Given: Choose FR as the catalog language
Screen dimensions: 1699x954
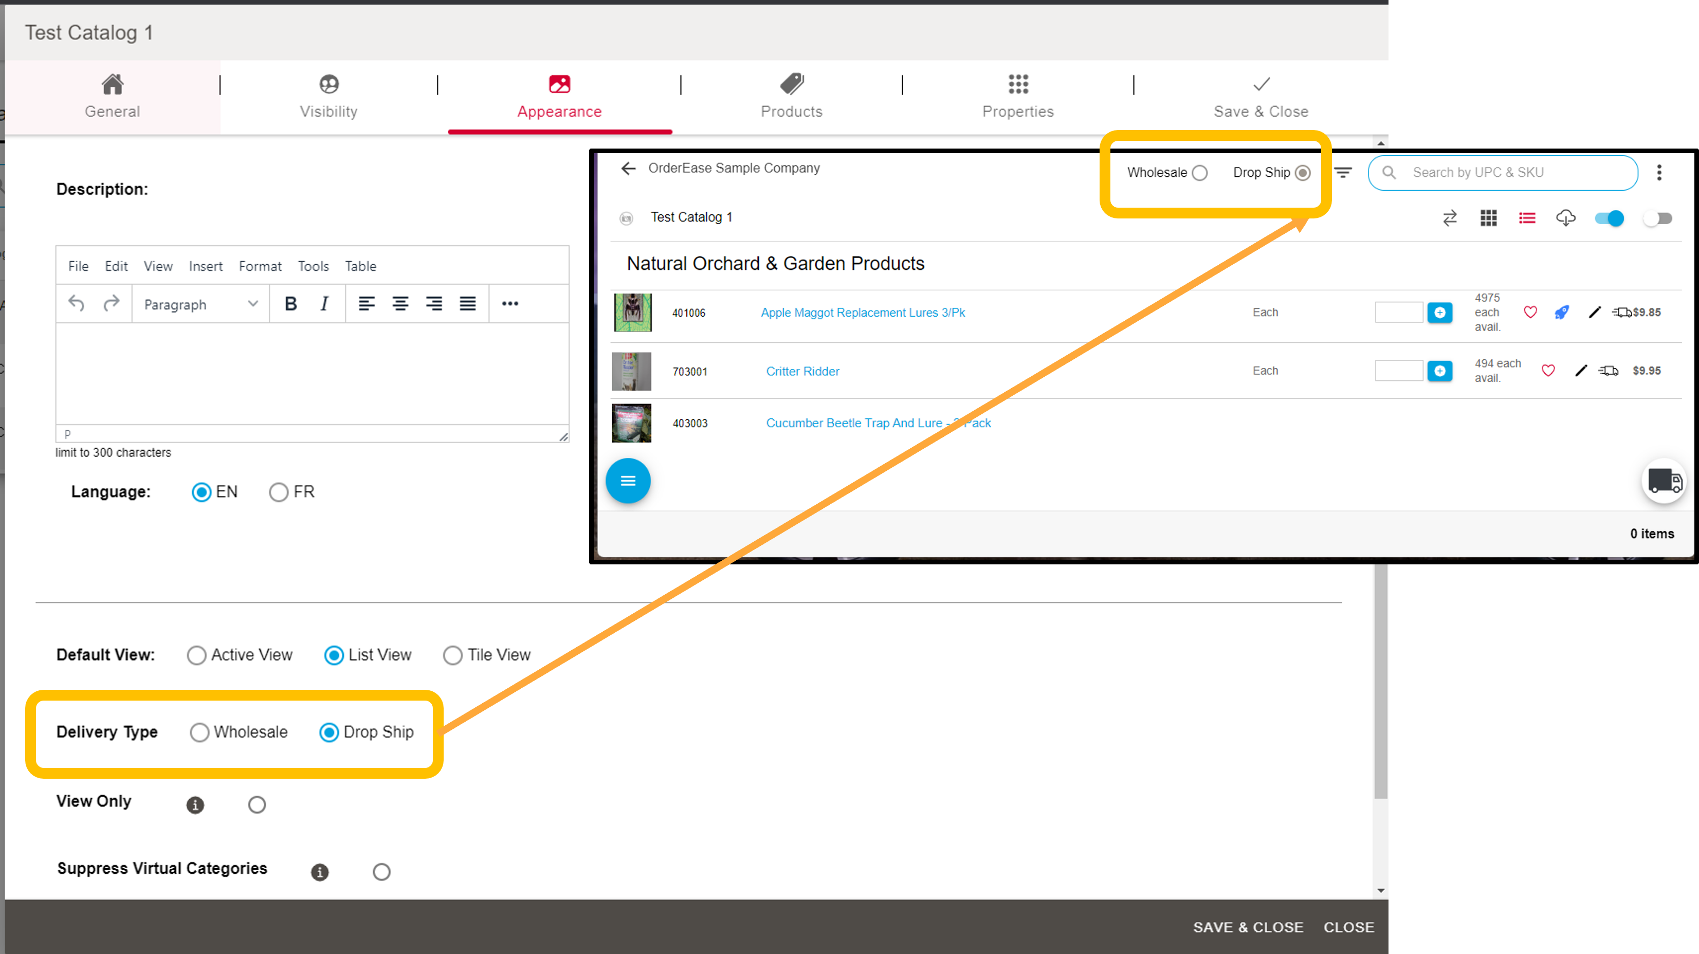Looking at the screenshot, I should 278,492.
